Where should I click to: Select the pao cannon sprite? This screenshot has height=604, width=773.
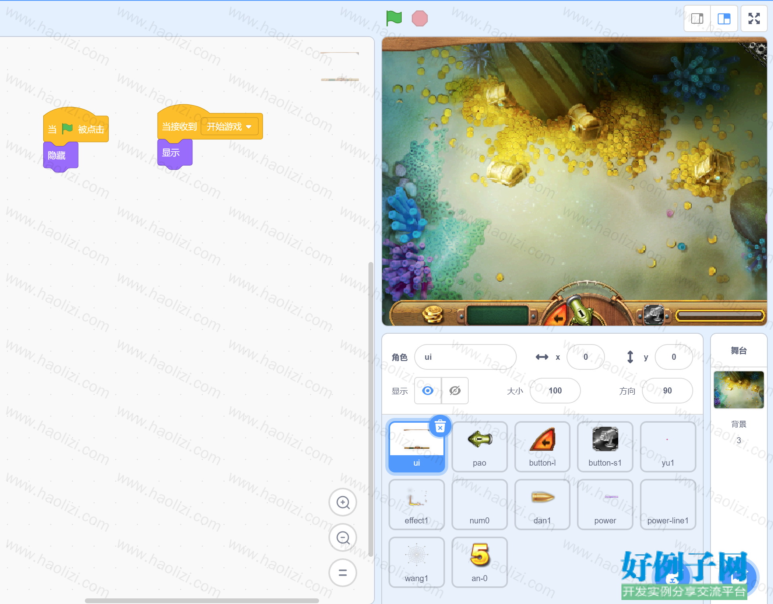click(480, 446)
